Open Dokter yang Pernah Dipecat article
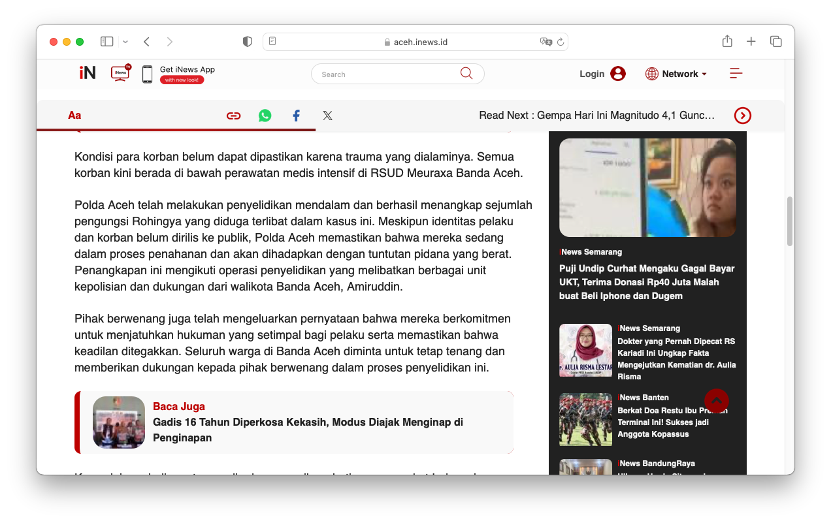The width and height of the screenshot is (831, 523). pyautogui.click(x=676, y=359)
